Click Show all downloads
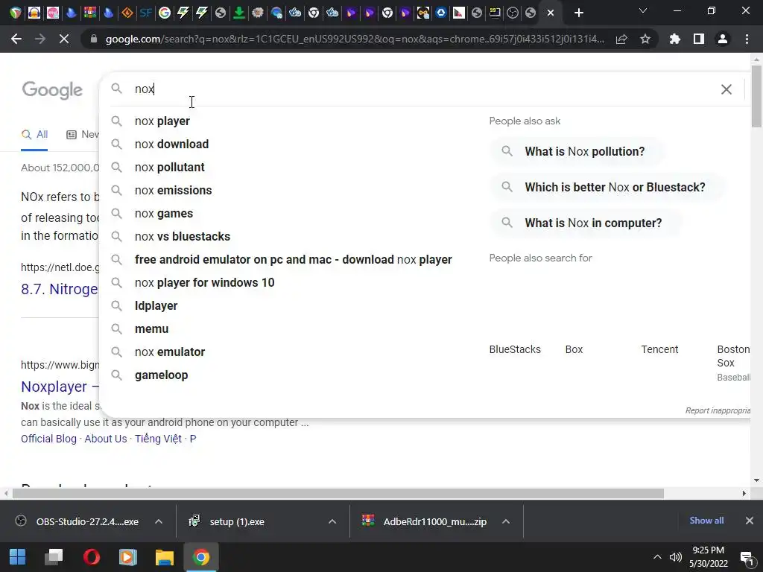Image resolution: width=763 pixels, height=572 pixels. coord(706,521)
